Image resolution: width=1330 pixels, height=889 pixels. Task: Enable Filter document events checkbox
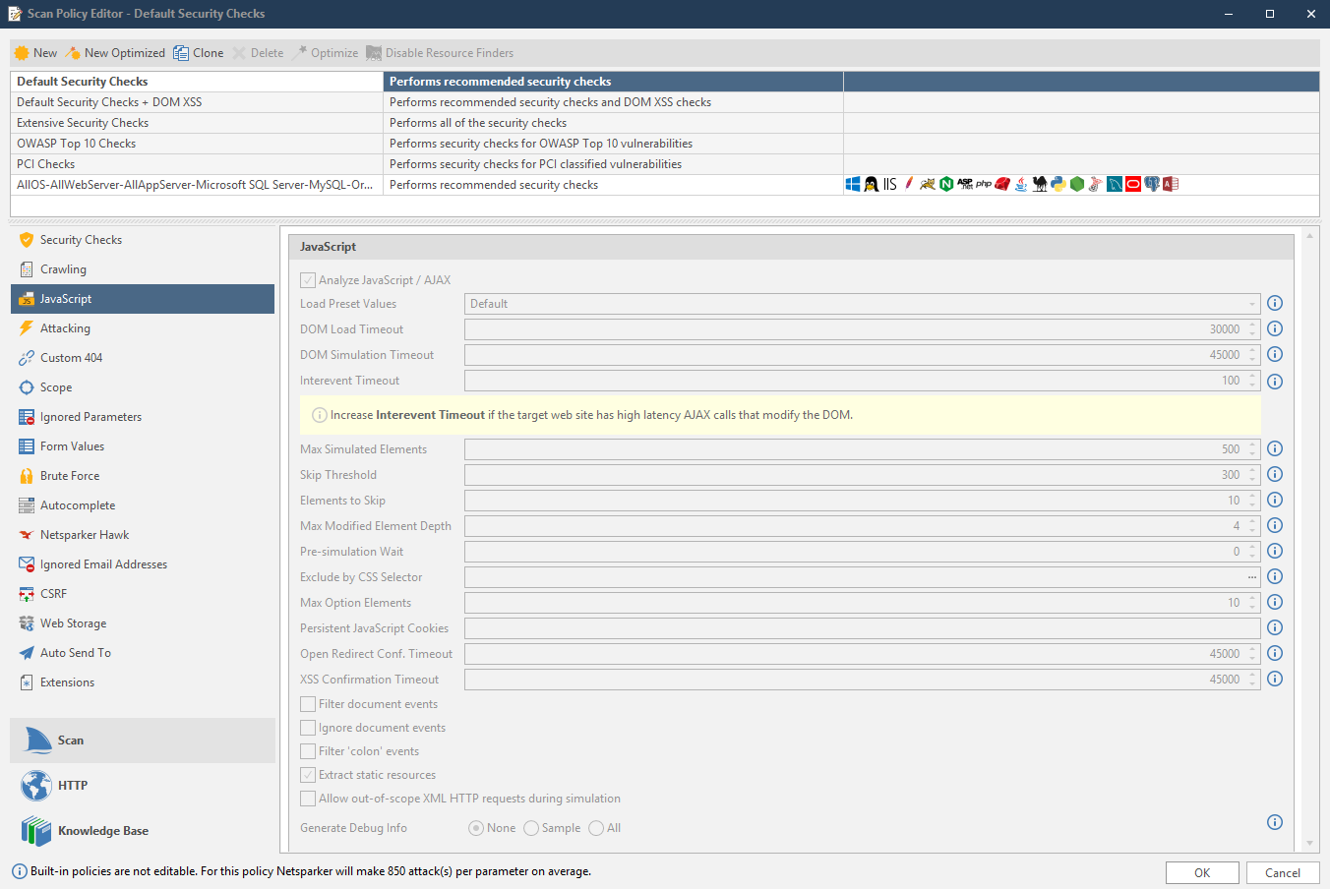[x=308, y=704]
